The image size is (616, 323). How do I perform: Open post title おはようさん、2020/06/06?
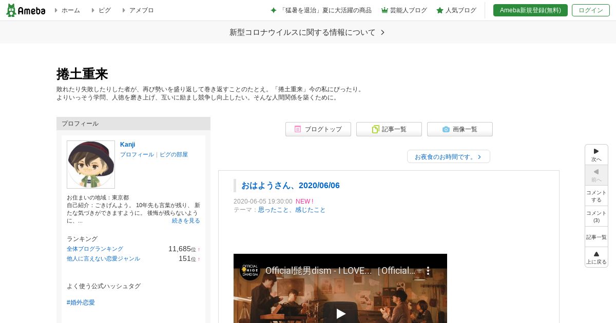[x=291, y=185]
